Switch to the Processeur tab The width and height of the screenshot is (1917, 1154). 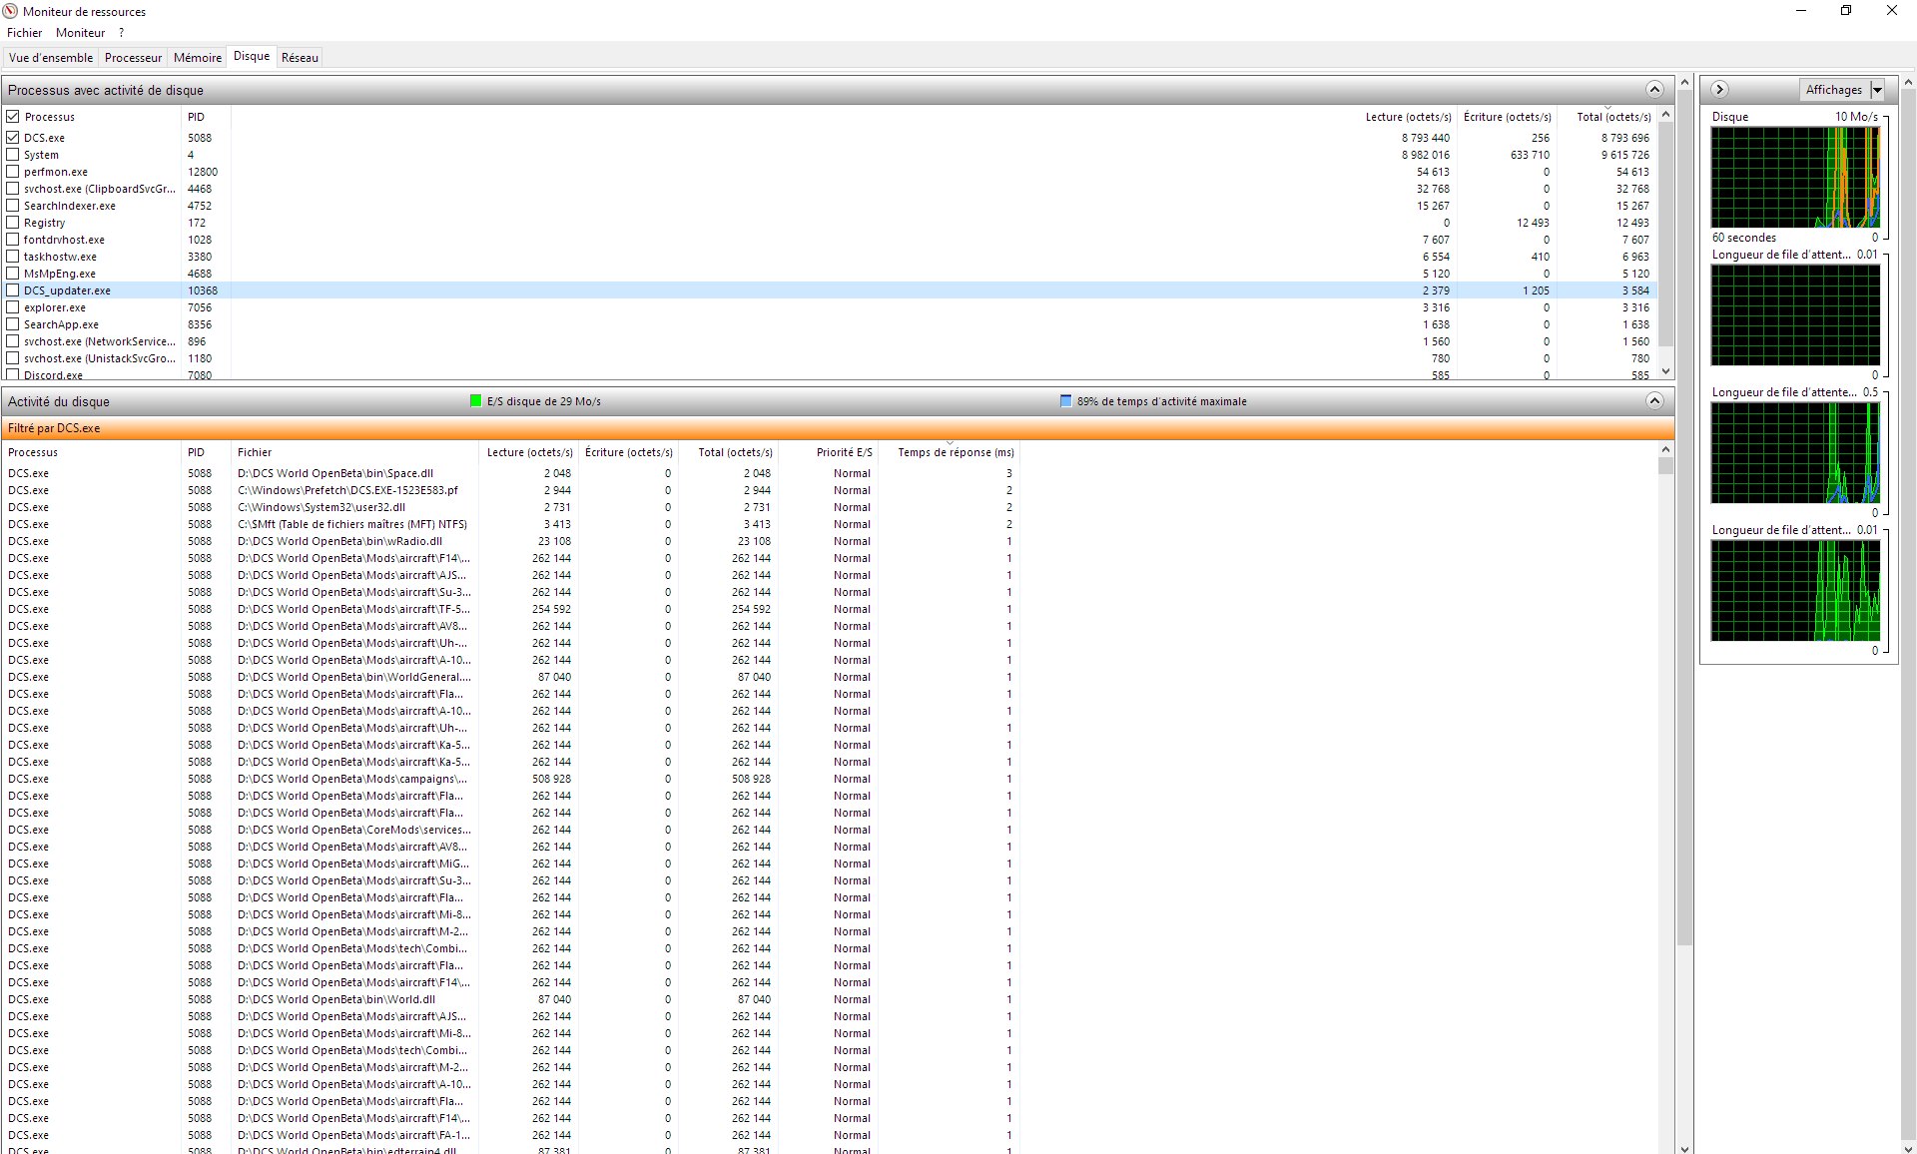coord(133,58)
